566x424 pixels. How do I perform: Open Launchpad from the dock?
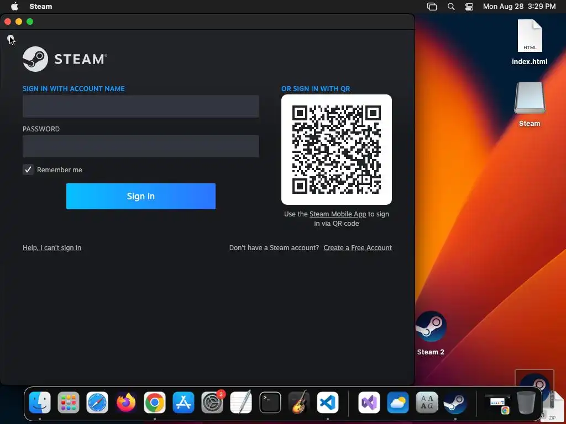[68, 402]
